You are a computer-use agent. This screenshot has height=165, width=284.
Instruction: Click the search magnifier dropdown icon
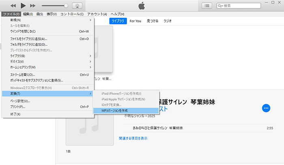220,6
